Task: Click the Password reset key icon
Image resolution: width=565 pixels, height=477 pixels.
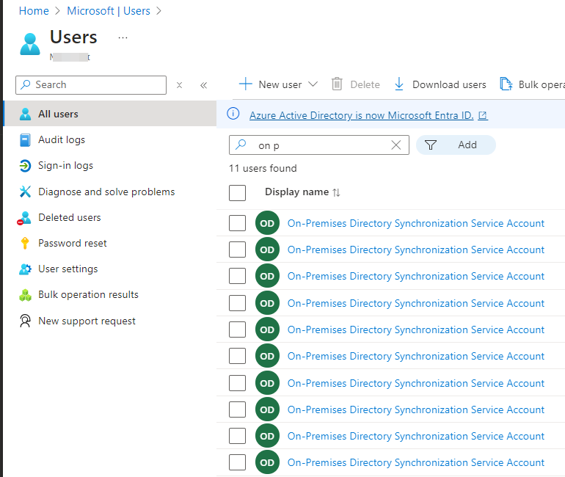Action: tap(25, 243)
